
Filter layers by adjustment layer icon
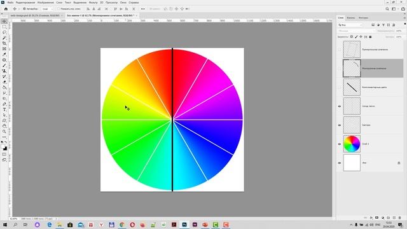coord(378,25)
